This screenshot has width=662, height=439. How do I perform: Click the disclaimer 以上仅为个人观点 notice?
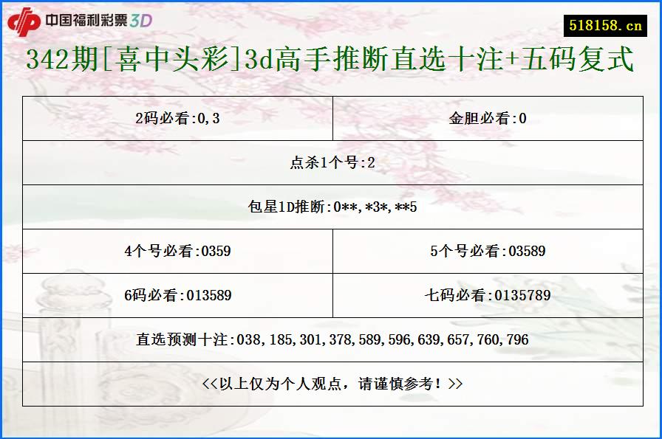click(x=331, y=382)
